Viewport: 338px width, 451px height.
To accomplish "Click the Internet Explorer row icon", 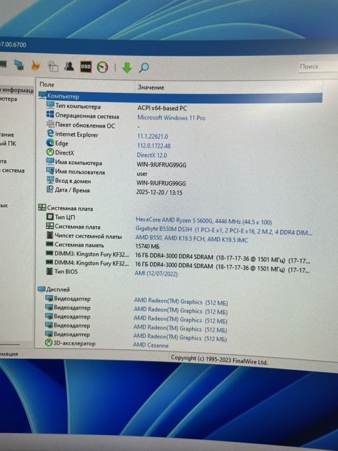I will [x=50, y=133].
